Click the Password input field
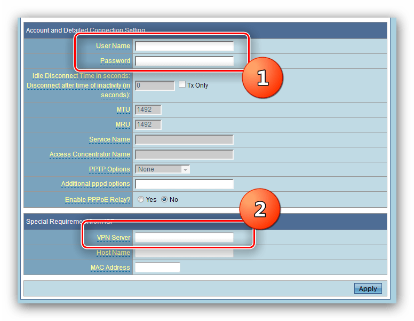414x321 pixels. (x=184, y=61)
